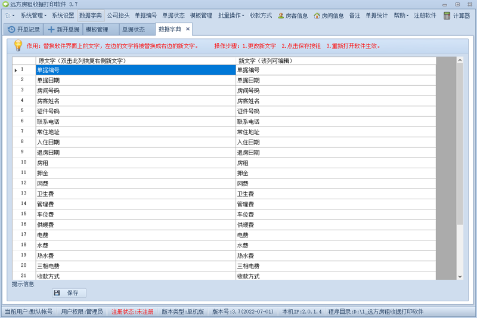The height and width of the screenshot is (318, 477).
Task: Open the 单据统计 menu item
Action: click(x=377, y=16)
